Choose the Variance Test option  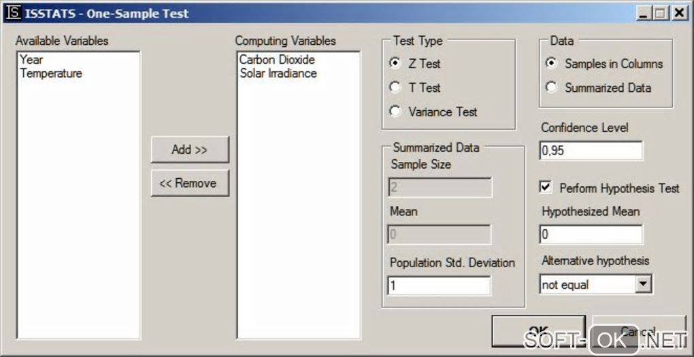tap(395, 112)
